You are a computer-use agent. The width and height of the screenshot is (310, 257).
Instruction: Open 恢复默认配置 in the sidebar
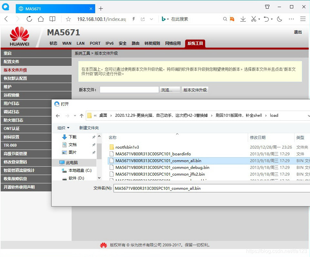36,78
